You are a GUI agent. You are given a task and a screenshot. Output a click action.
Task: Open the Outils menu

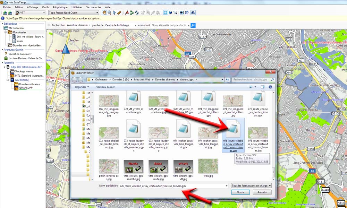click(45, 7)
